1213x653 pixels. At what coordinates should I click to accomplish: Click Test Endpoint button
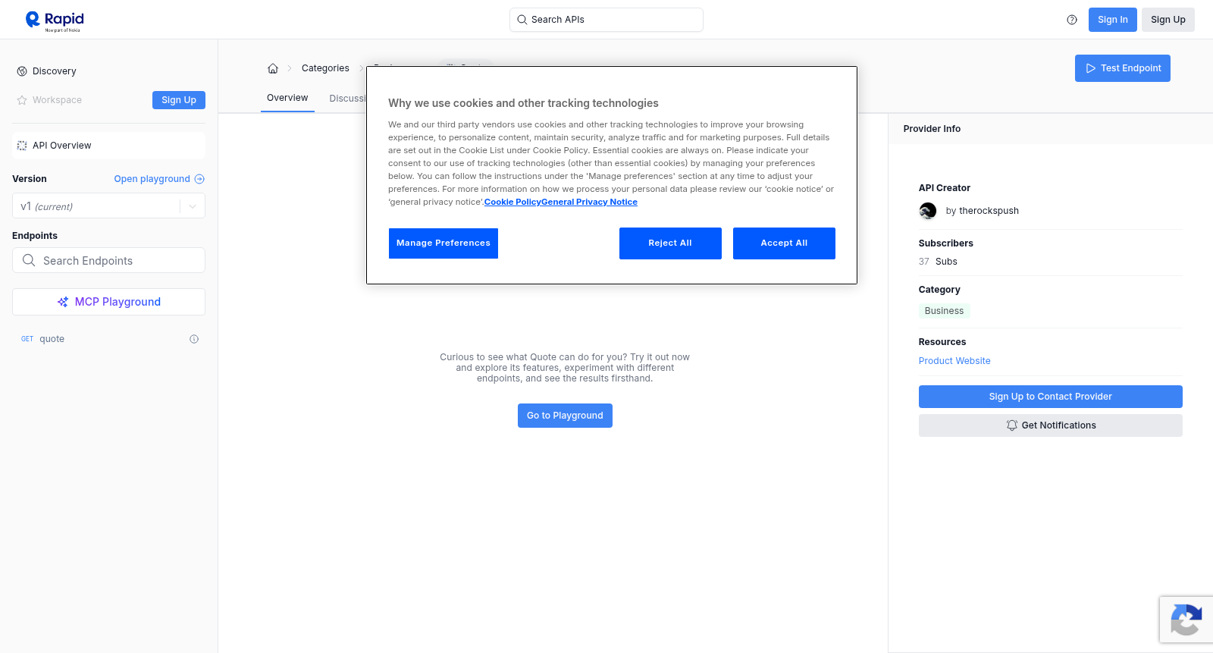click(1123, 68)
